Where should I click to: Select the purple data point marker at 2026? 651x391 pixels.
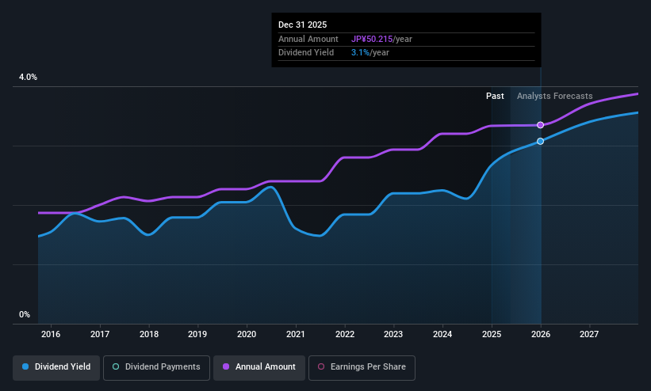pos(540,125)
